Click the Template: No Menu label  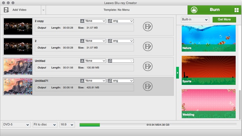pos(117,10)
